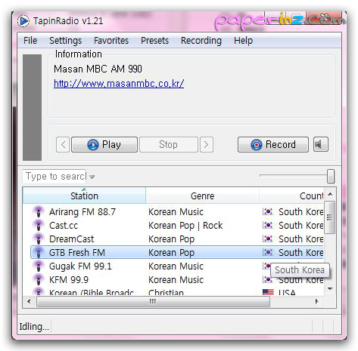Select the Arirang FM 88.7 station name
This screenshot has height=351, width=358.
pyautogui.click(x=82, y=211)
